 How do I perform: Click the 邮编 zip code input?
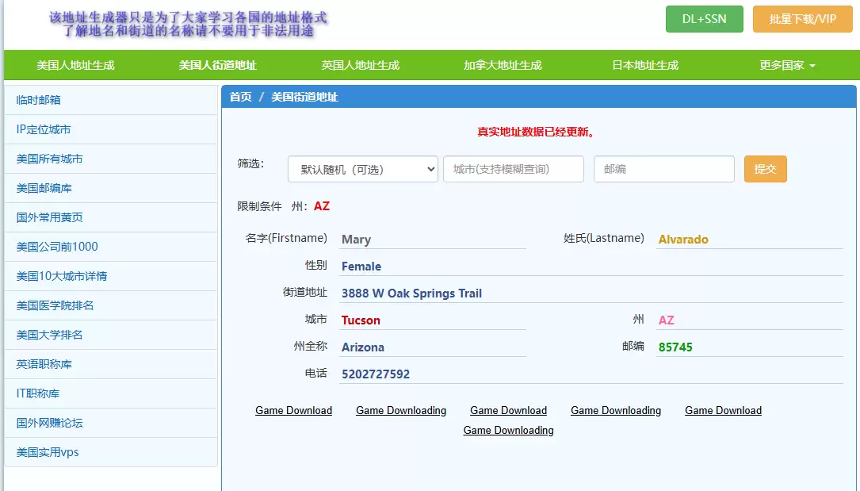(x=663, y=169)
